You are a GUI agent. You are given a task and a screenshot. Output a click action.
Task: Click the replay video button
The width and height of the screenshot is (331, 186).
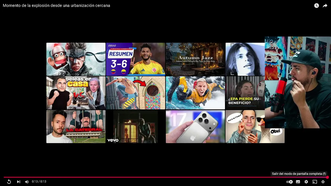click(x=9, y=182)
